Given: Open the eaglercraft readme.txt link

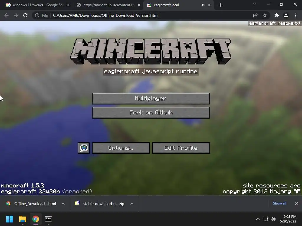Looking at the screenshot, I should (x=275, y=23).
